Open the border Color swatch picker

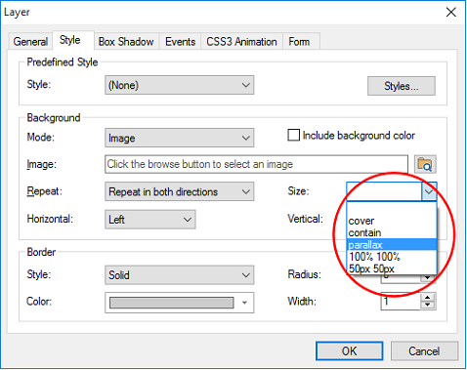pyautogui.click(x=179, y=303)
